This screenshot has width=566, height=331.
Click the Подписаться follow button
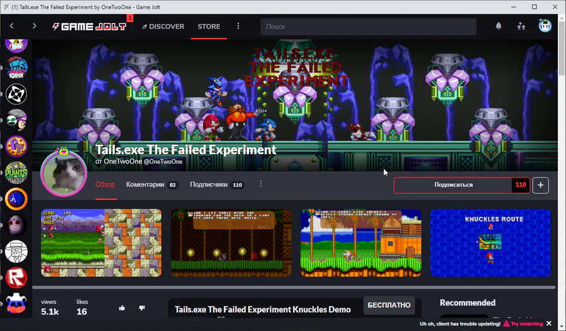(x=453, y=185)
